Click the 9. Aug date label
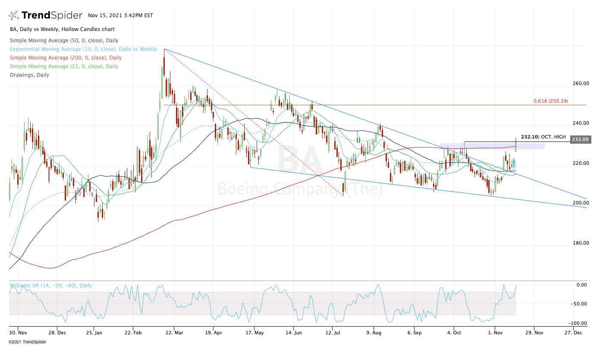The width and height of the screenshot is (600, 346). [x=374, y=333]
